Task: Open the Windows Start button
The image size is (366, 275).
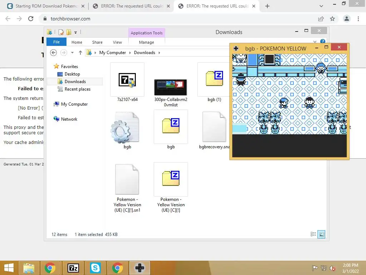Action: point(9,268)
